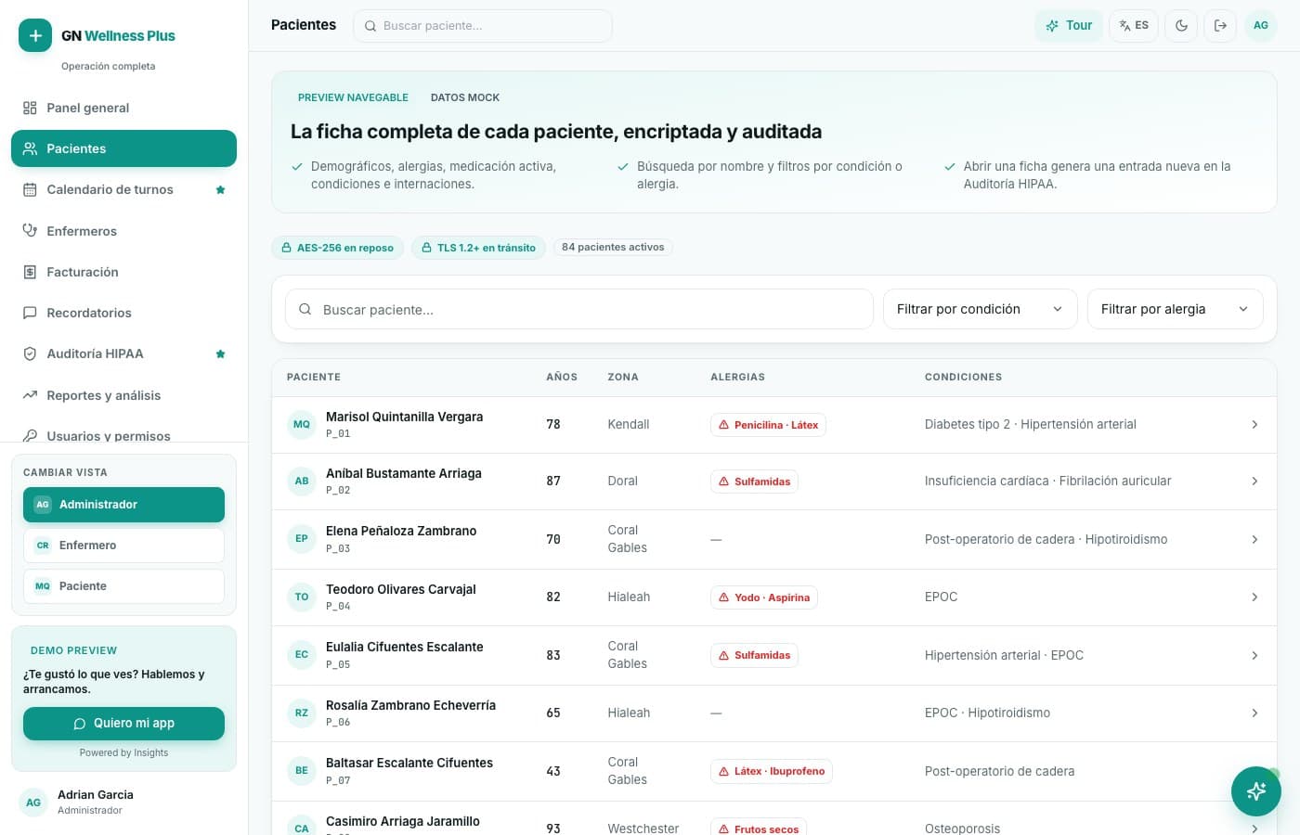1300x835 pixels.
Task: Click the patient list search field
Action: click(x=579, y=309)
